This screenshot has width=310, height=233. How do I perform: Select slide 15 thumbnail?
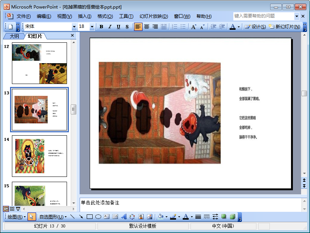(x=39, y=194)
